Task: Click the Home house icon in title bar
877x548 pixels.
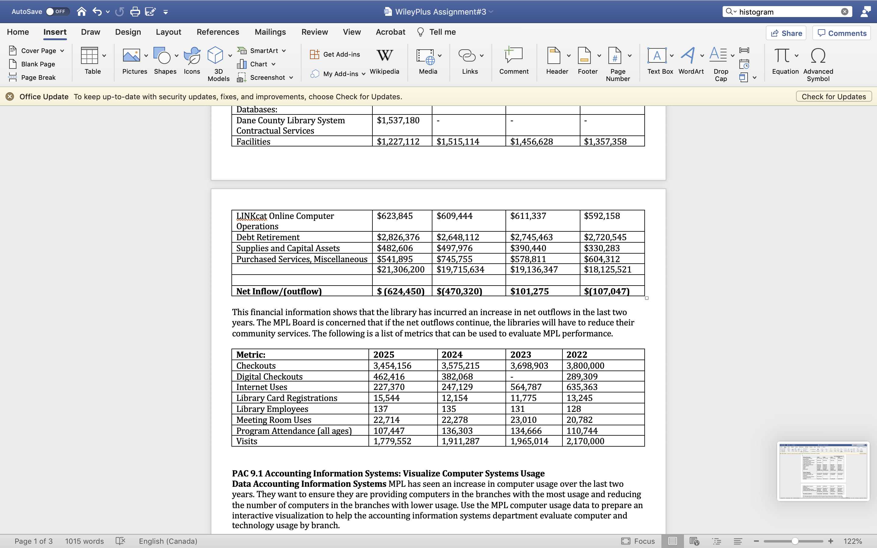Action: [82, 12]
